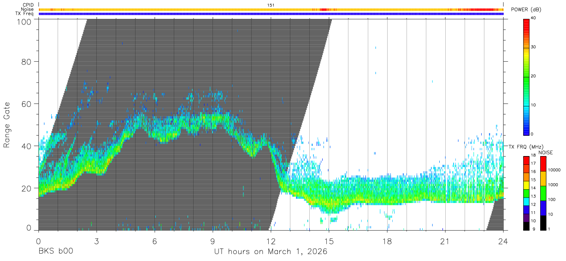Click the '12' hour tick on the time axis

(x=271, y=241)
